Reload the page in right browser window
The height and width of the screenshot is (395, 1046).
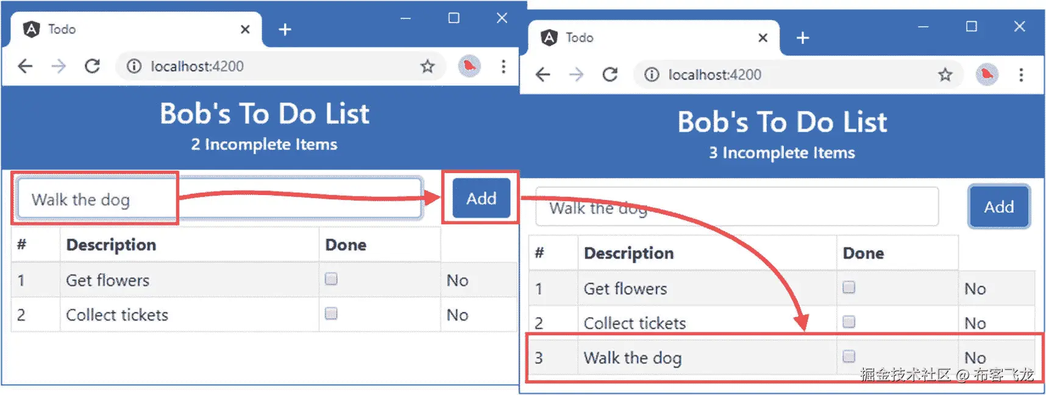(610, 74)
